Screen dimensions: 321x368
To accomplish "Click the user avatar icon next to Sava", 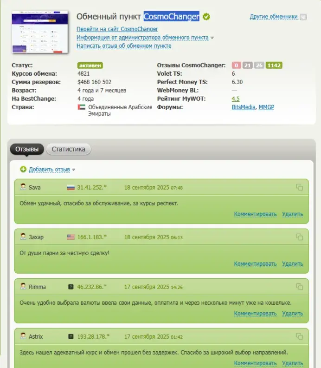I will (x=23, y=187).
